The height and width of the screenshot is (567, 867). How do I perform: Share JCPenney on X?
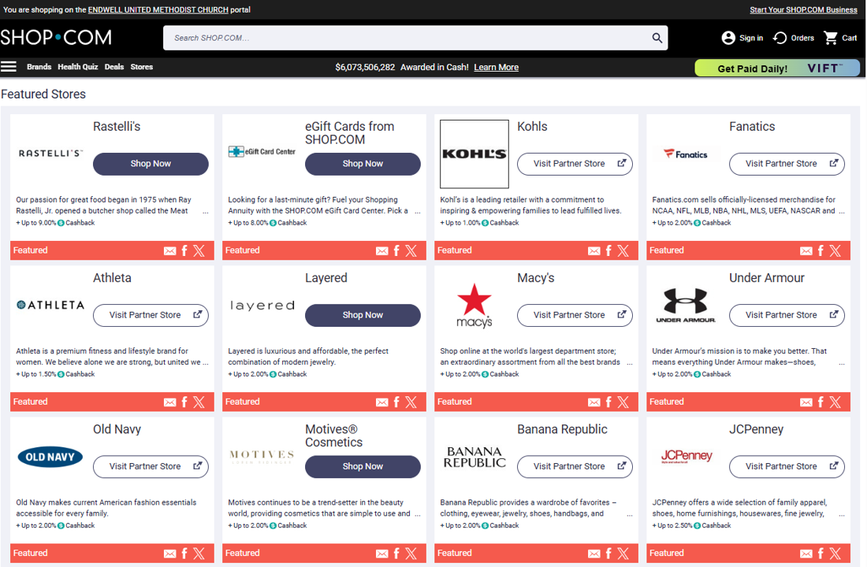(835, 554)
